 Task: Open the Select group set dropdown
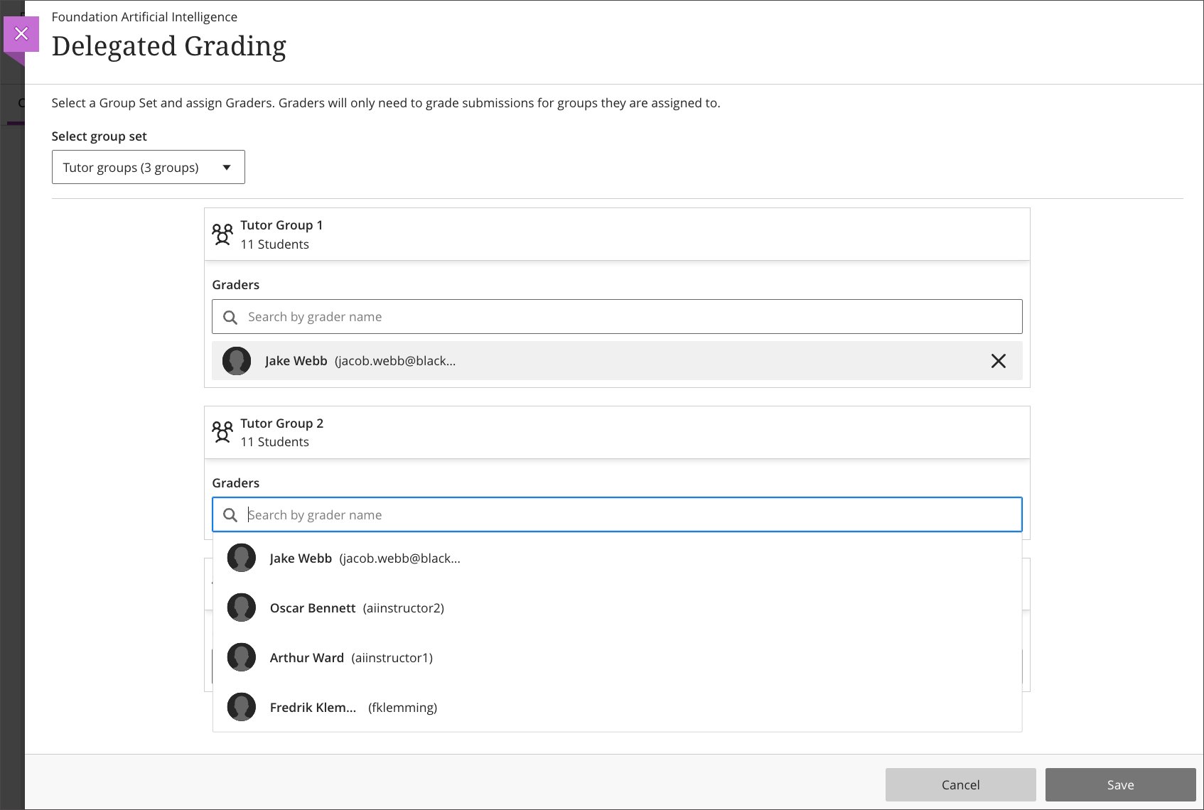click(x=148, y=167)
